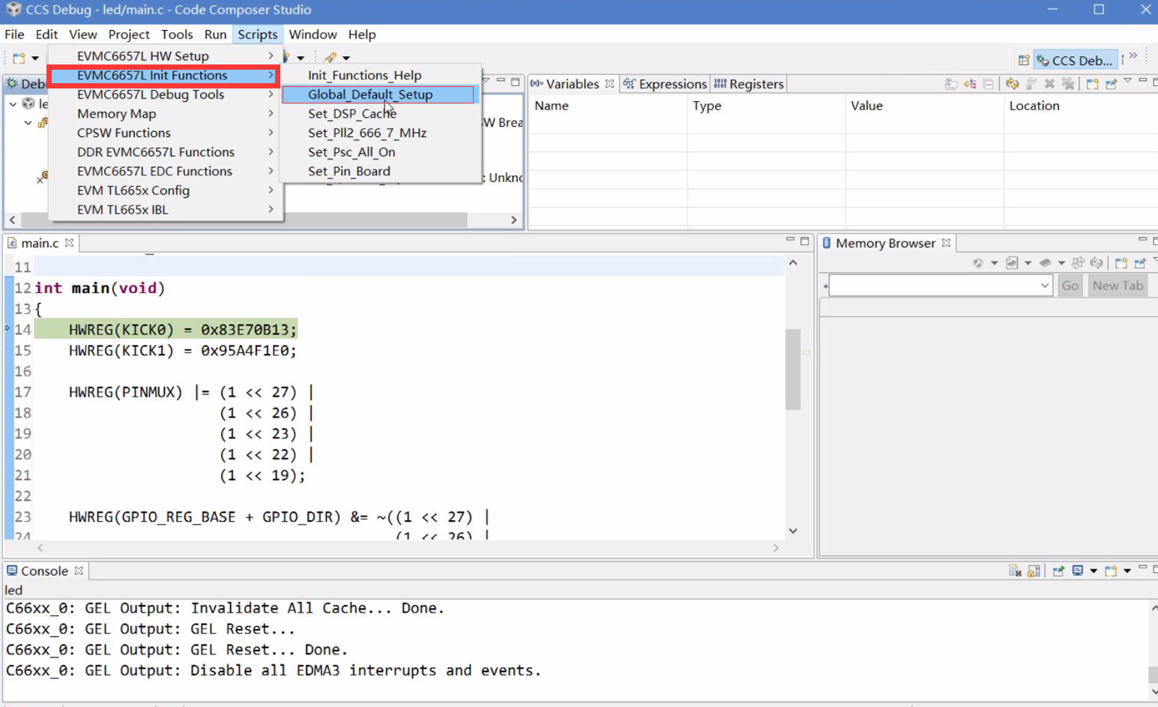Open a new Memory Browser view

point(1121,262)
